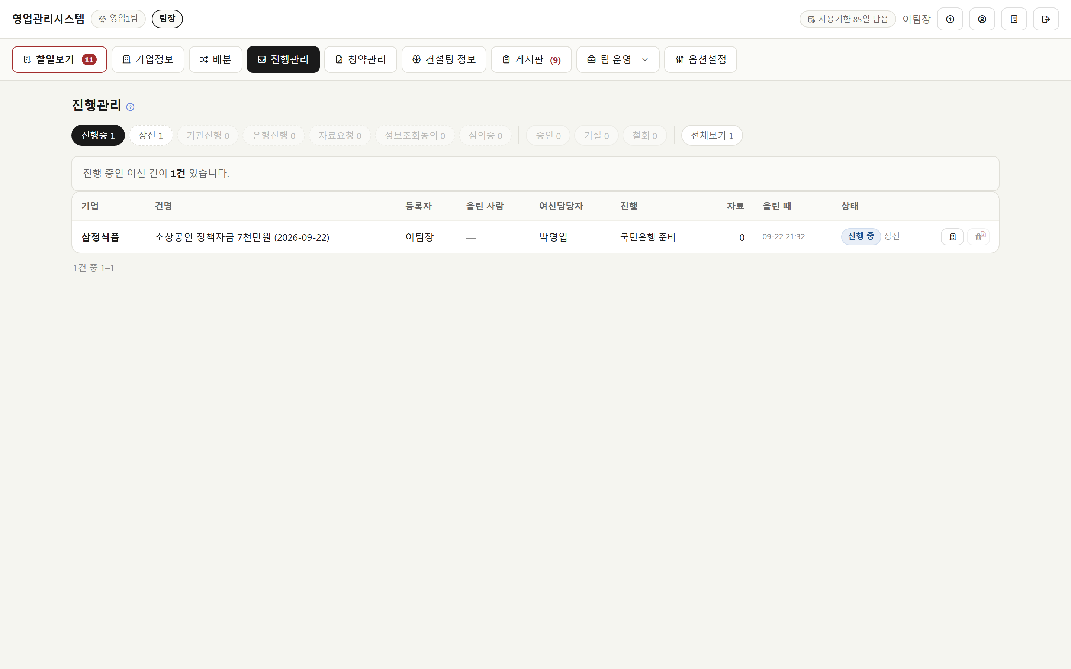Expand the 팀 운영 dropdown menu

point(618,59)
